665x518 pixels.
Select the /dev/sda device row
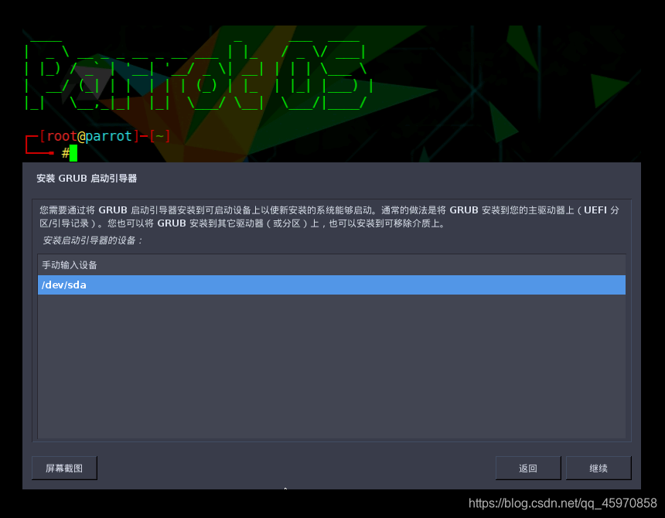tap(332, 285)
